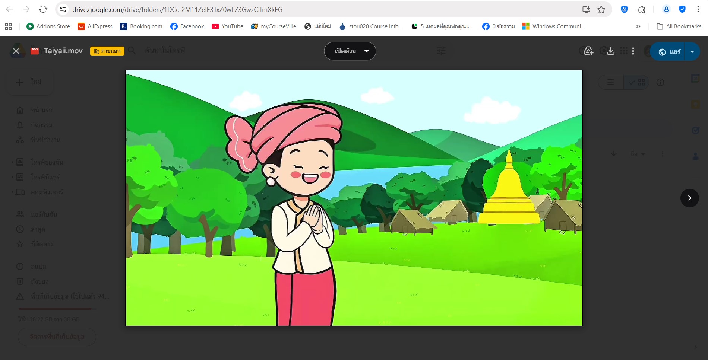Viewport: 708px width, 360px height.
Task: Open Chrome extensions puzzle icon
Action: click(x=641, y=10)
